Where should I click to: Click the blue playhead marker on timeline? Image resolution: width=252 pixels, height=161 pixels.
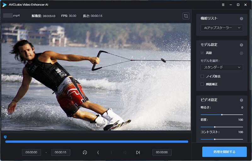tap(5, 137)
